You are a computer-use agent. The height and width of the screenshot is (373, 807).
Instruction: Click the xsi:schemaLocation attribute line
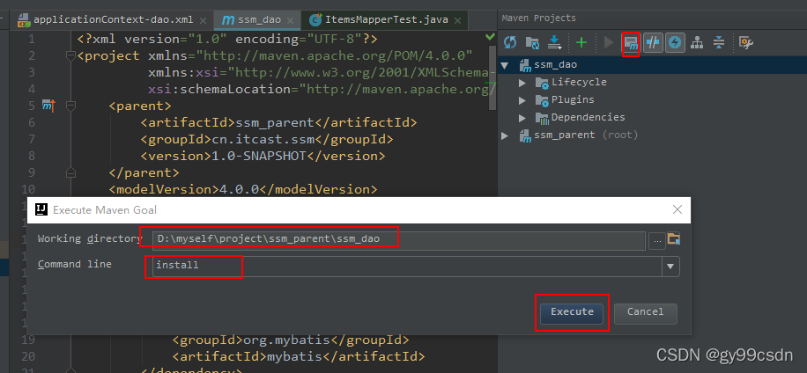coord(322,89)
